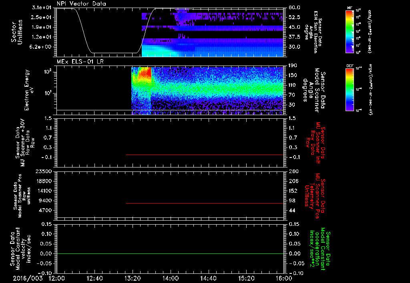The image size is (410, 283).
Task: Click the '3.1e+01' sector tick label
Action: [42, 8]
